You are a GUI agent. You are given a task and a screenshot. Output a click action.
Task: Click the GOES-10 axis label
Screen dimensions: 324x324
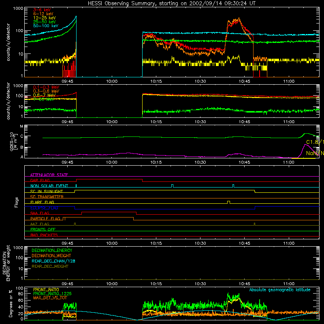[x=13, y=142]
